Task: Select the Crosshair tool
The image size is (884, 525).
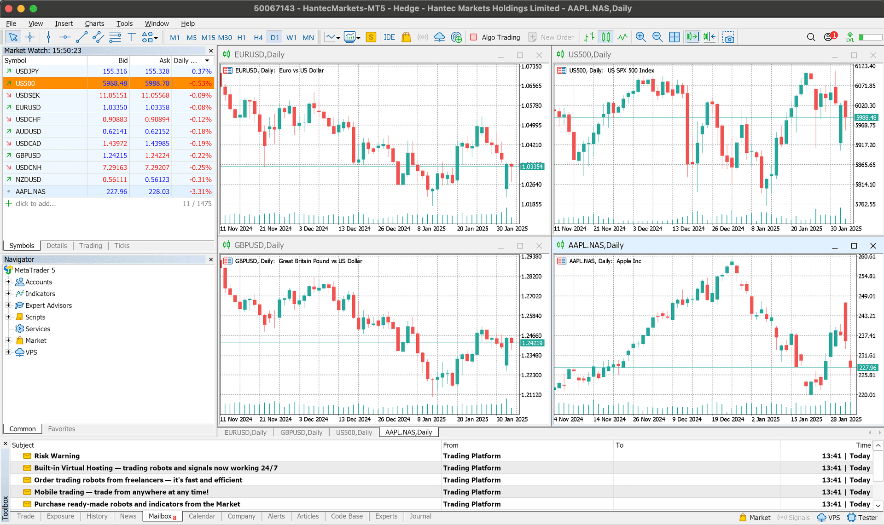Action: tap(29, 37)
